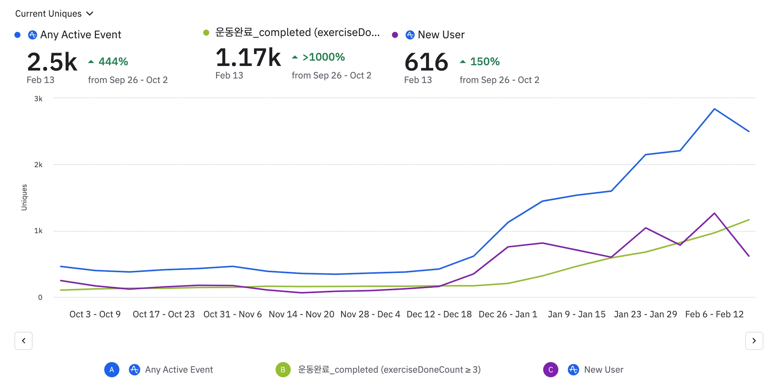This screenshot has height=389, width=774.
Task: Go to next chart page with right chevron
Action: point(754,341)
